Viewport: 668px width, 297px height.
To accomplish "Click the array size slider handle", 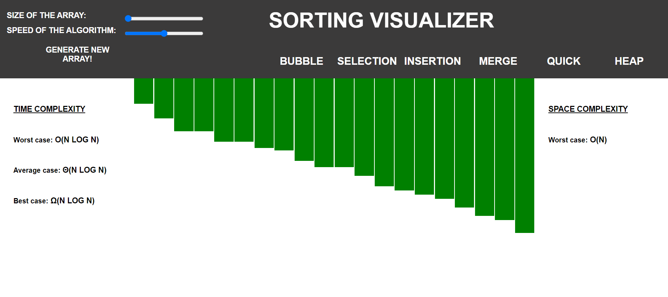I will coord(128,18).
